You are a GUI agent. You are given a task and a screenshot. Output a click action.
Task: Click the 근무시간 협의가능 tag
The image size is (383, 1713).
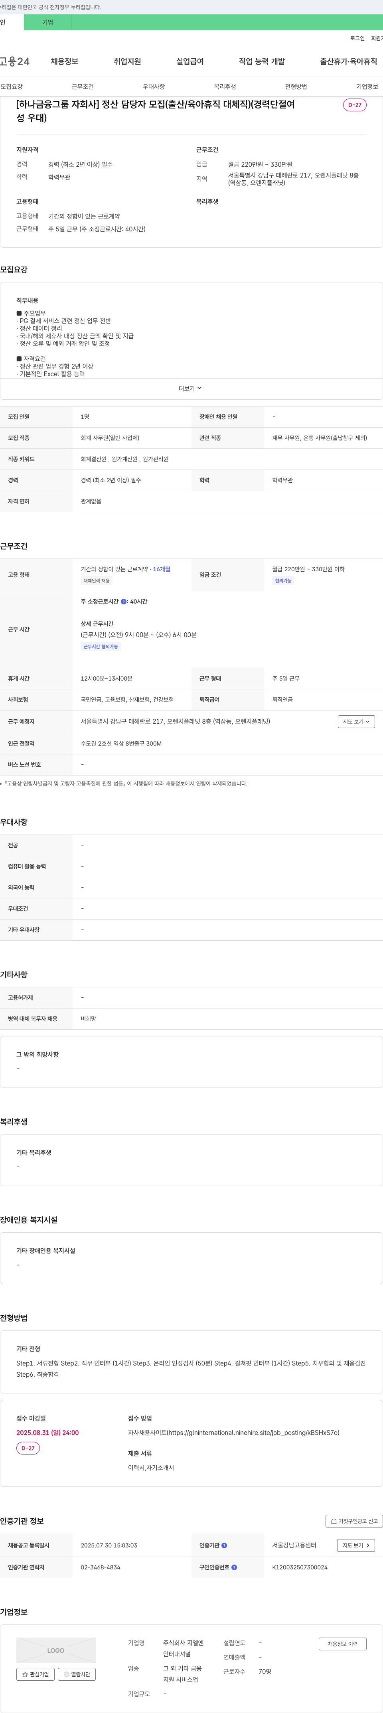tap(101, 646)
